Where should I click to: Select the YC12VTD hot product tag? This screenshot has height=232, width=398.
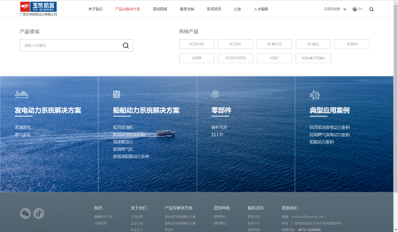196,44
